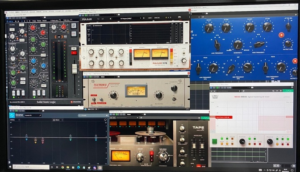Click the left channel-number arrow in SSL plugin
Viewport: 300px width, 172px height.
pyautogui.click(x=56, y=37)
